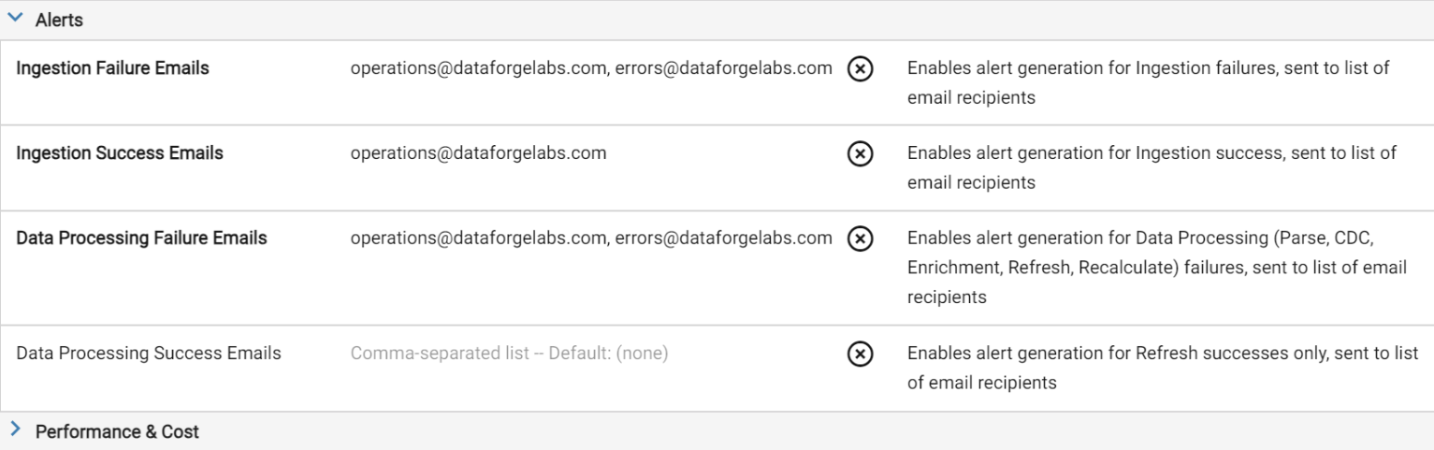Click the empty Data Processing Success Emails field
Screen dimensions: 1434x450
[591, 354]
